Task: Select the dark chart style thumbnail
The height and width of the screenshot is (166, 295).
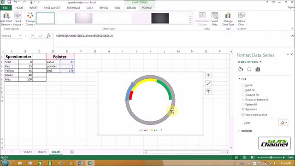Action: click(160, 18)
